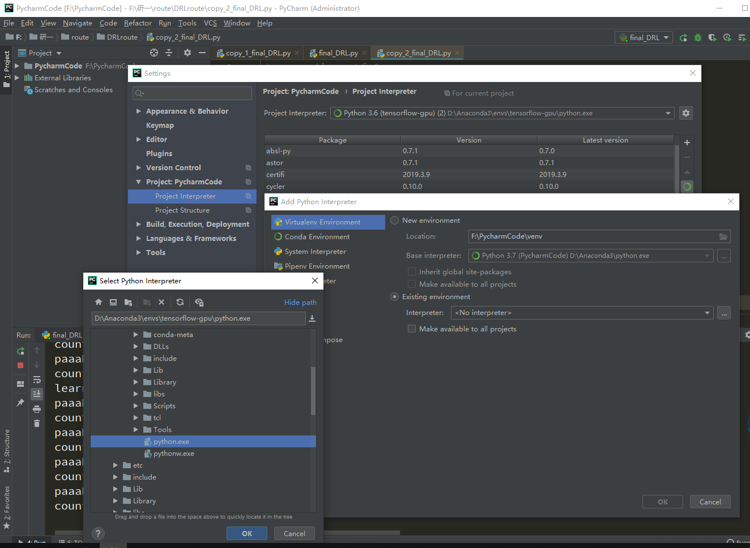750x548 pixels.
Task: Select System Interpreter option
Action: tap(315, 252)
